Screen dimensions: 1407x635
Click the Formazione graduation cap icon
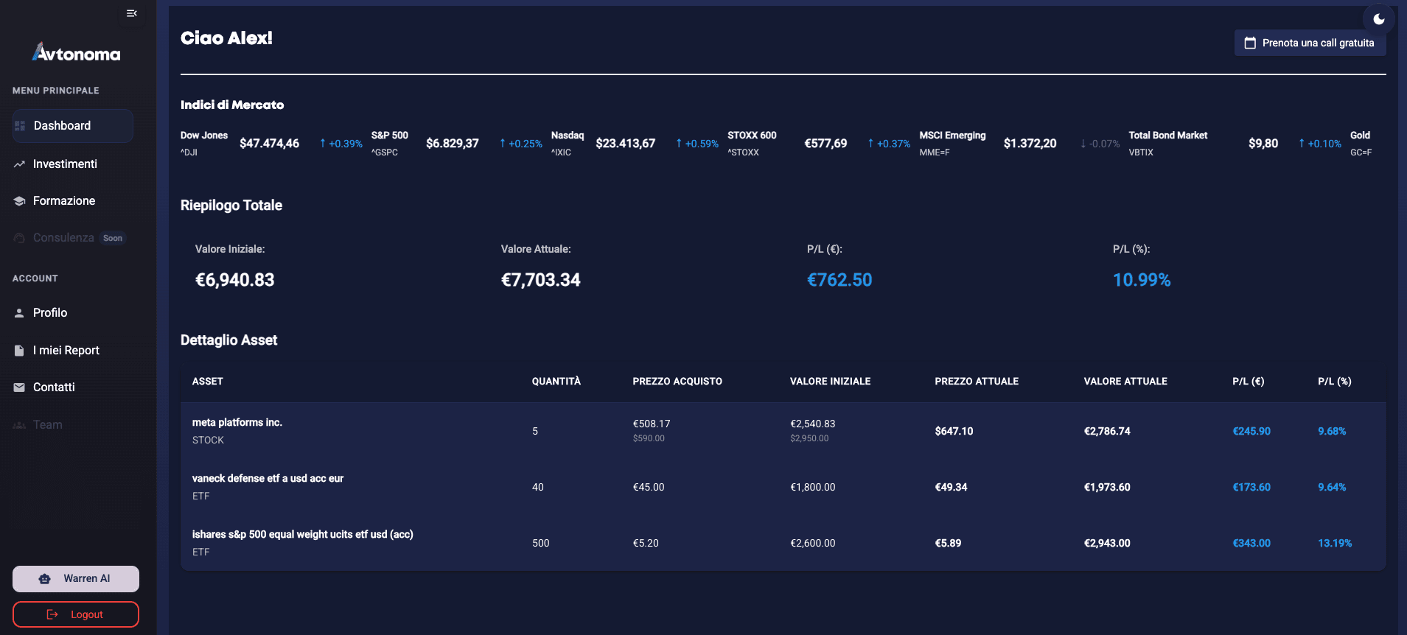pyautogui.click(x=19, y=201)
